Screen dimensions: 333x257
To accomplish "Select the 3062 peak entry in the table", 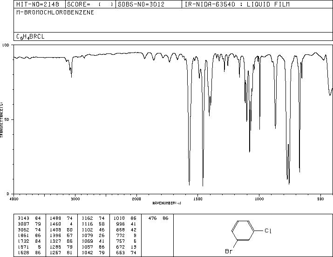I will (29, 230).
